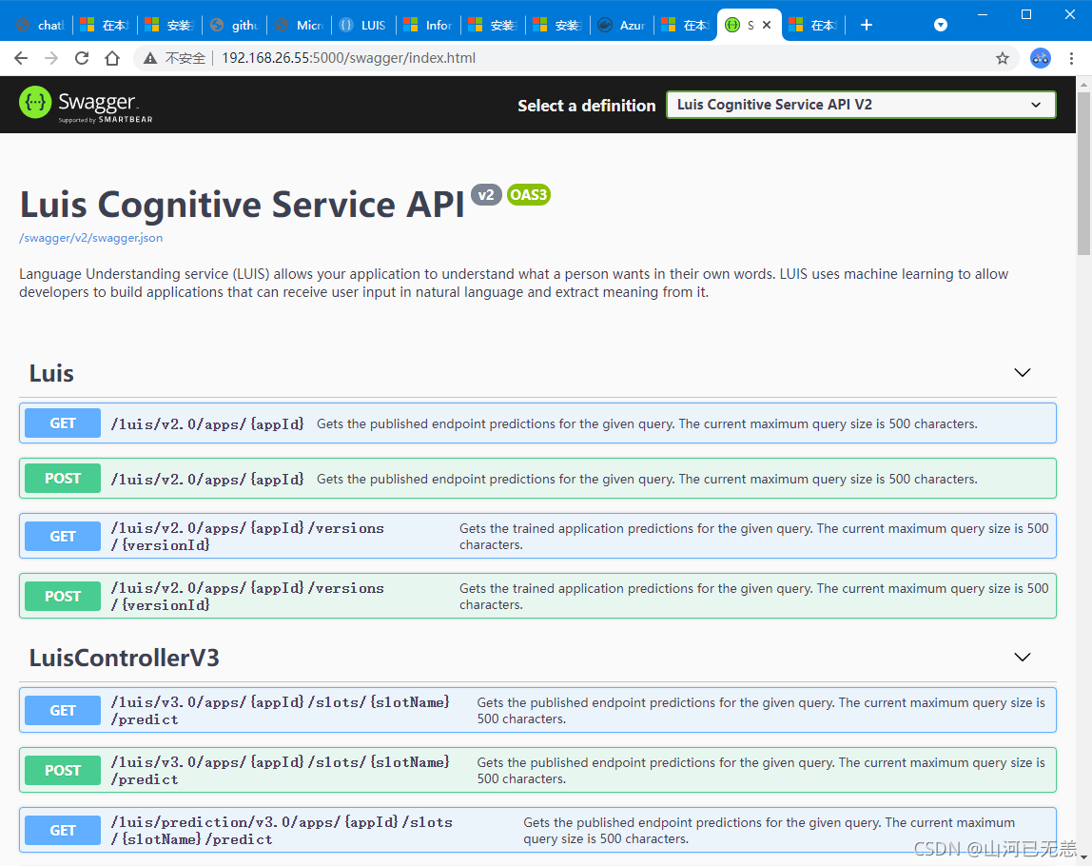Collapse the Luis section
Viewport: 1092px width, 866px height.
(x=1023, y=373)
